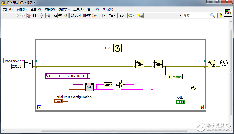Image resolution: width=234 pixels, height=134 pixels.
Task: Select the Type Cast node
Action: [x=120, y=84]
